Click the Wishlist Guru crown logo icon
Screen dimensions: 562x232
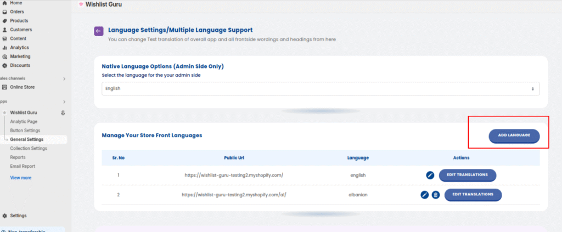[81, 4]
